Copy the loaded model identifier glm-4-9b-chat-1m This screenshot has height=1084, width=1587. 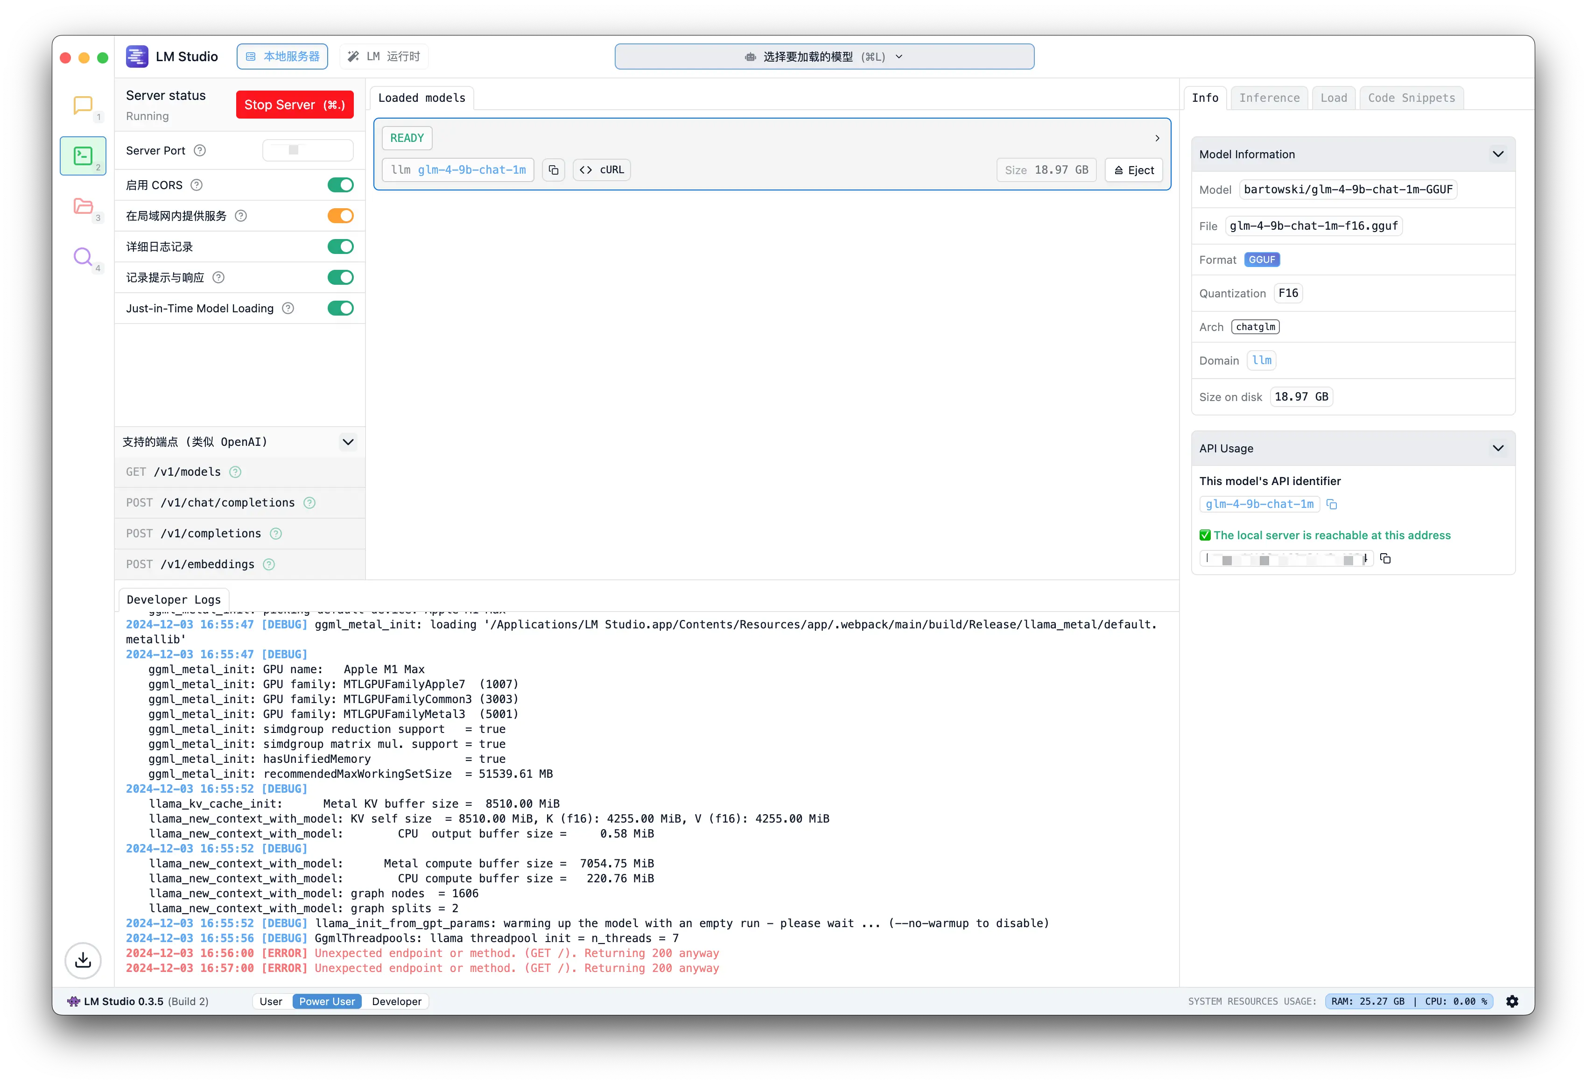click(x=553, y=170)
